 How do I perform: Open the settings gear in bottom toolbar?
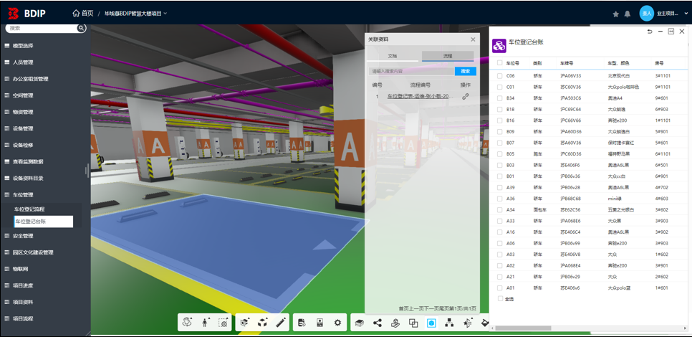point(337,323)
